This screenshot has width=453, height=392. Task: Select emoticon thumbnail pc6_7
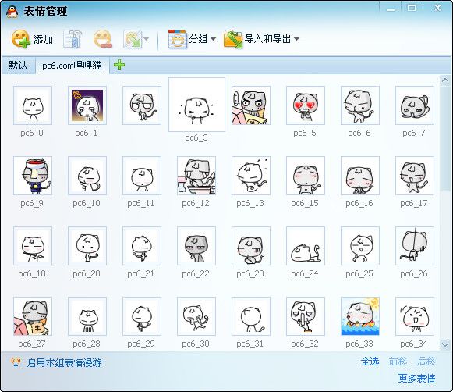[415, 105]
